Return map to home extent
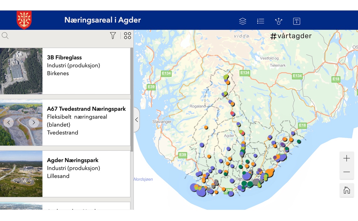358x221 pixels. click(347, 190)
